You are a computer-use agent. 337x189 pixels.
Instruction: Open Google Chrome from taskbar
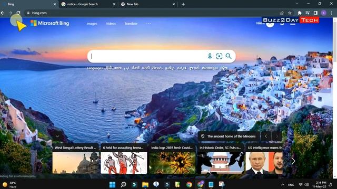(x=189, y=184)
